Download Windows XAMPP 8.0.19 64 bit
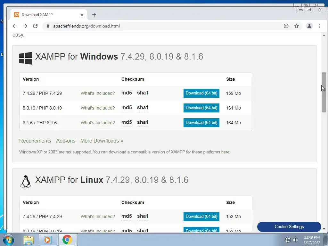 pos(201,108)
